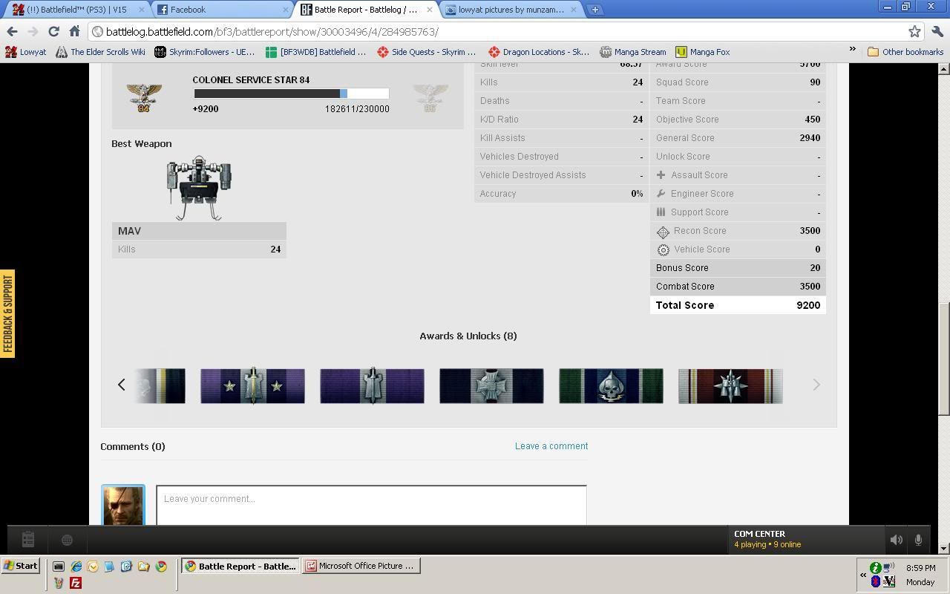Show the next awards with right arrow
950x594 pixels.
(x=816, y=385)
